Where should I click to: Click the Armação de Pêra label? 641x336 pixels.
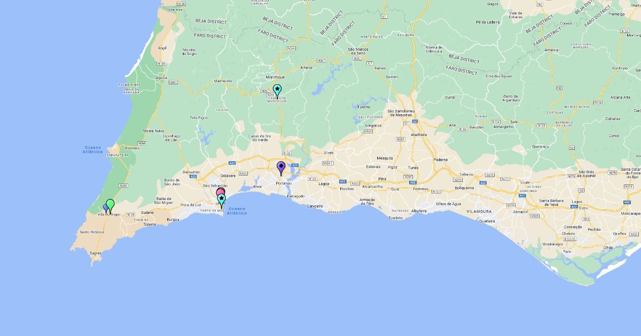click(x=367, y=202)
